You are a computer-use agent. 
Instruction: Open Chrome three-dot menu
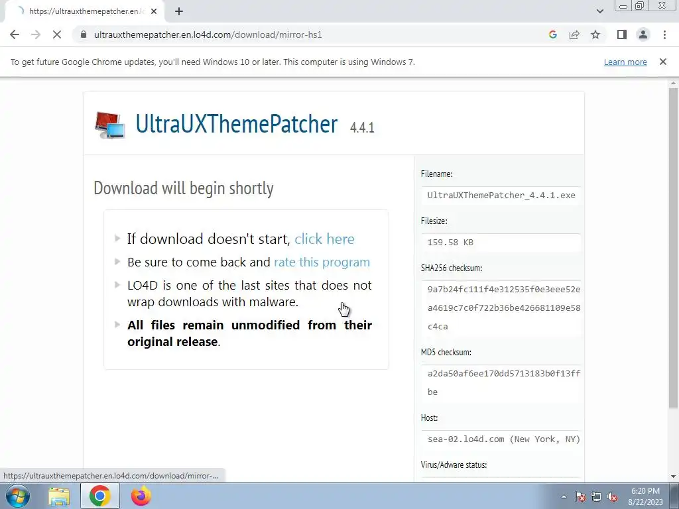click(x=664, y=34)
